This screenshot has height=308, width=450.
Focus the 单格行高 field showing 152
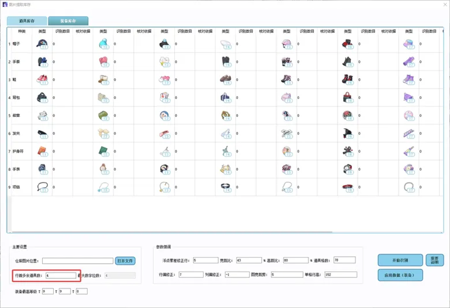(x=340, y=275)
